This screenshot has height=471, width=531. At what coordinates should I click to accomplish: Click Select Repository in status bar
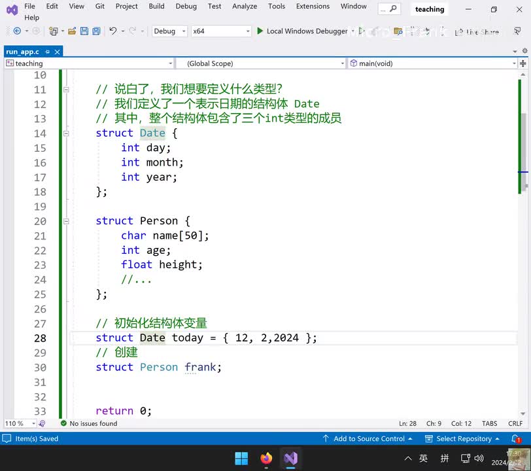coord(462,438)
